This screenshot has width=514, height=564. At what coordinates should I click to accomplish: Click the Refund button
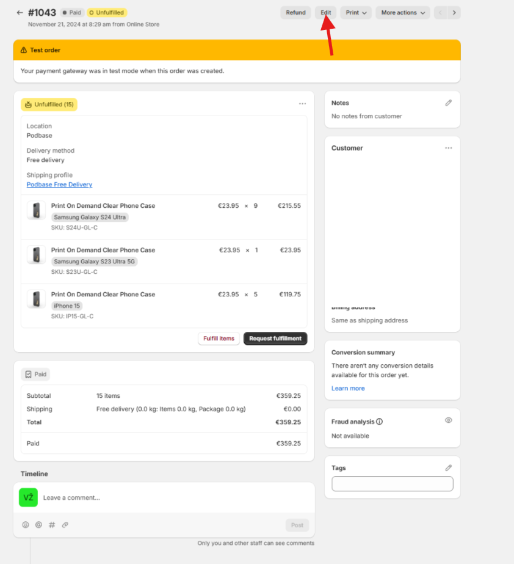[x=295, y=13]
